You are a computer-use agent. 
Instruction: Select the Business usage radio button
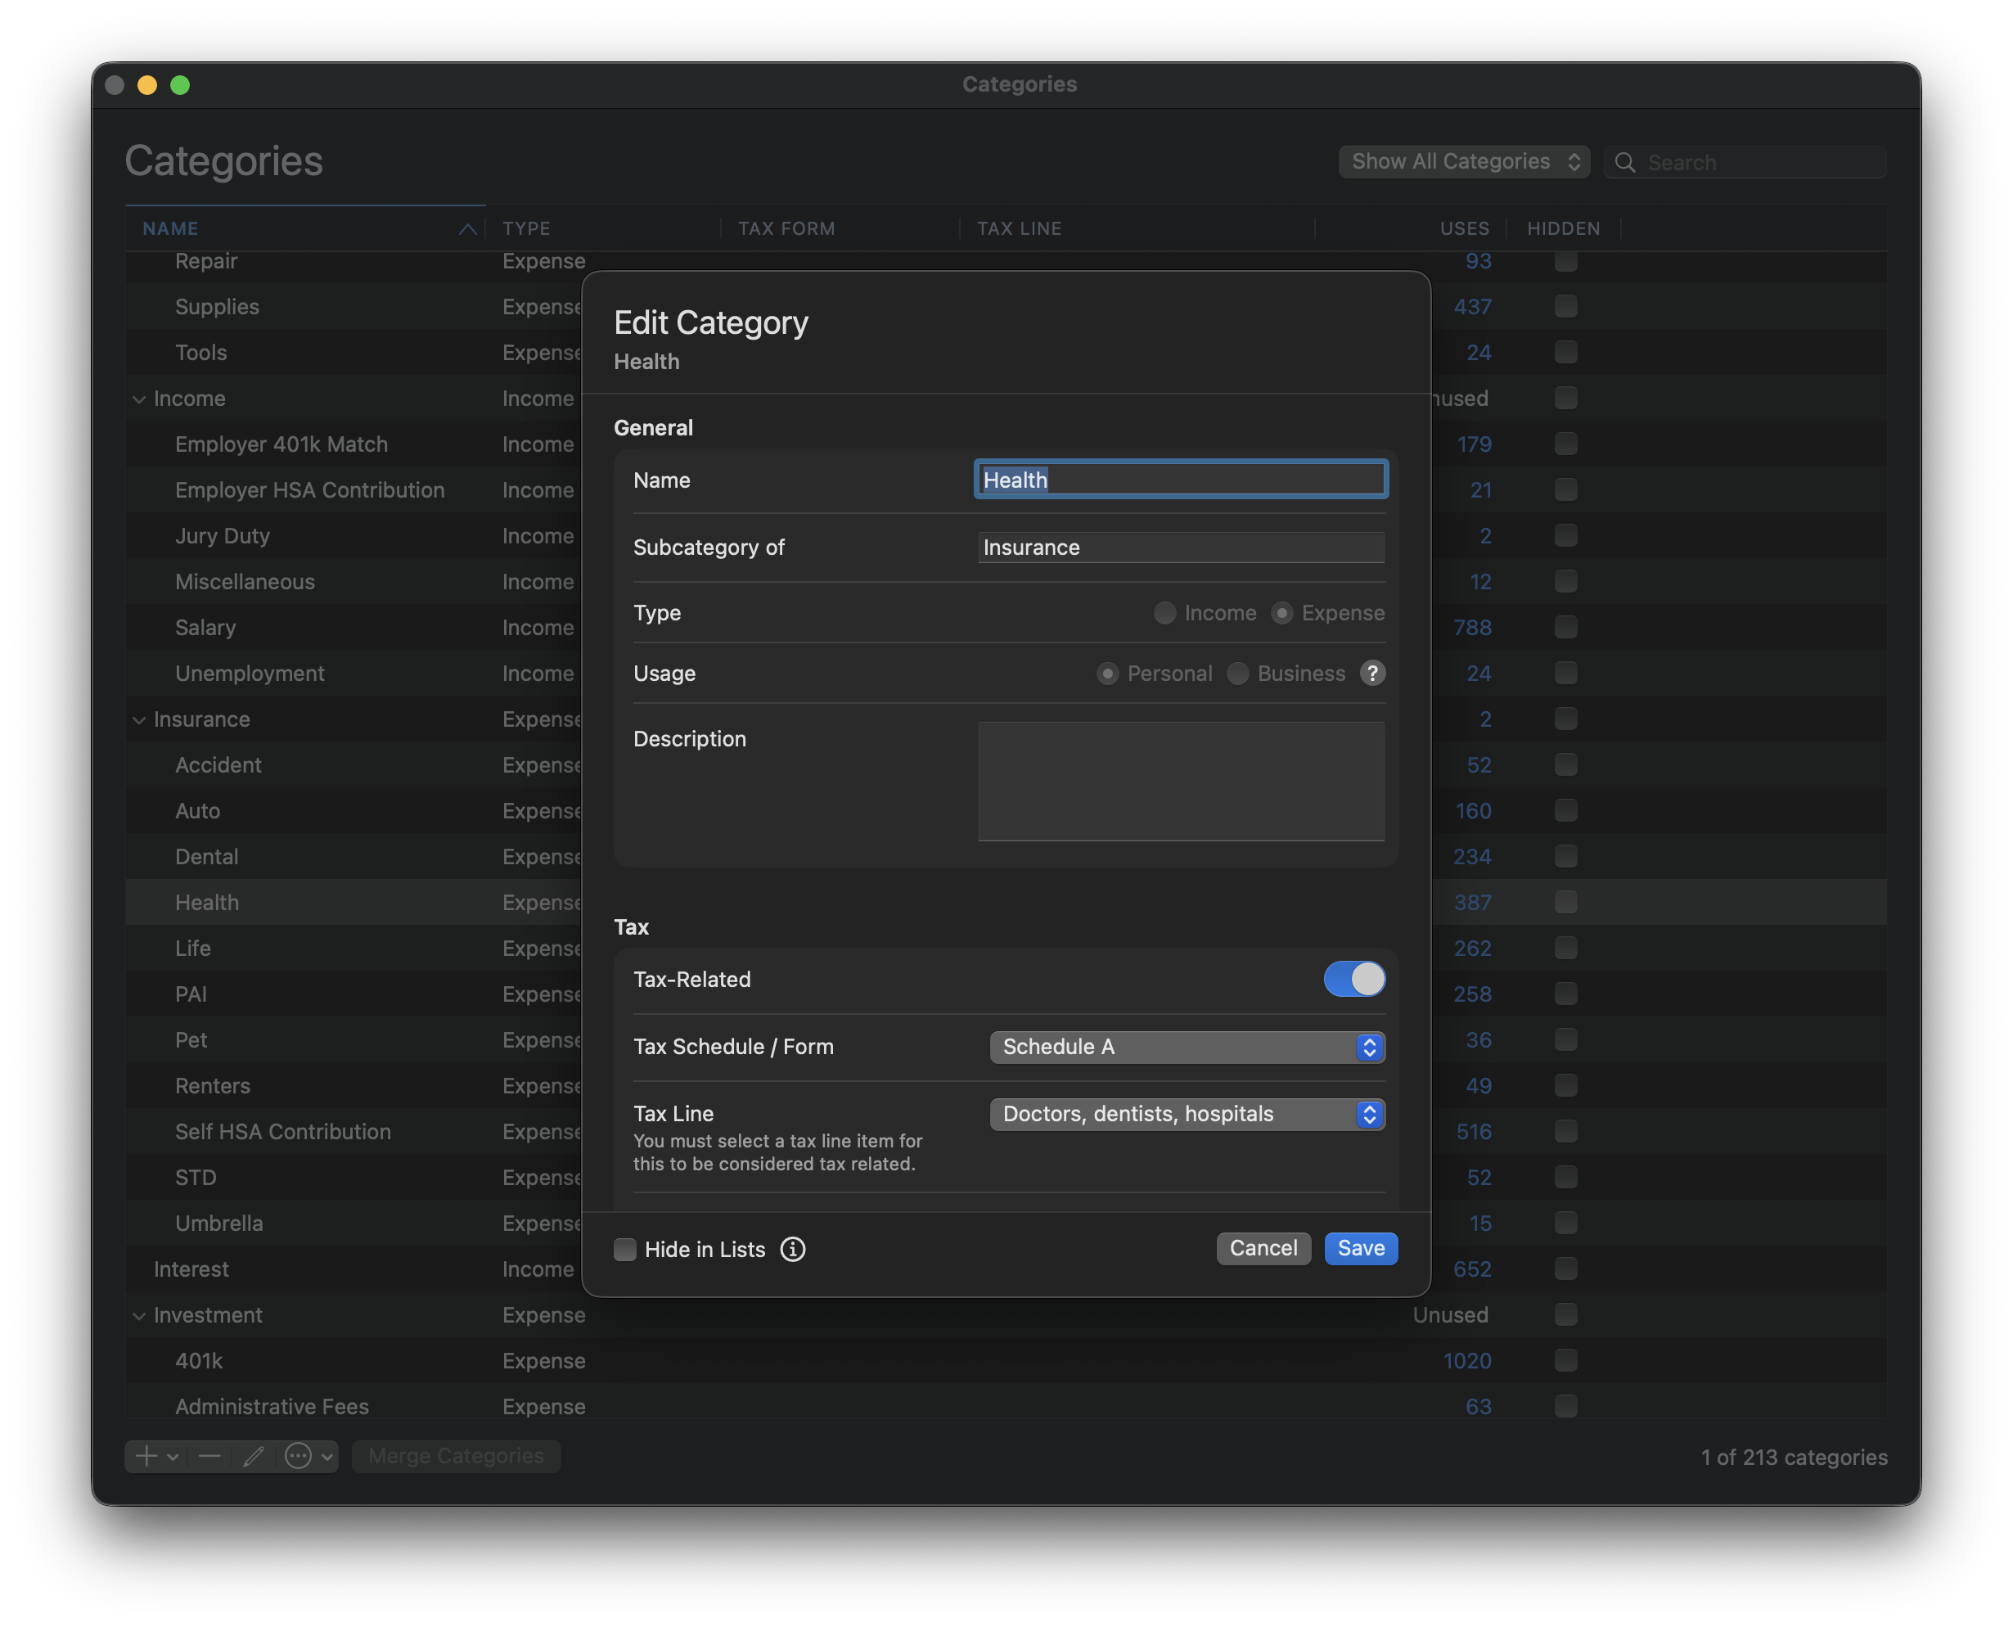tap(1238, 674)
